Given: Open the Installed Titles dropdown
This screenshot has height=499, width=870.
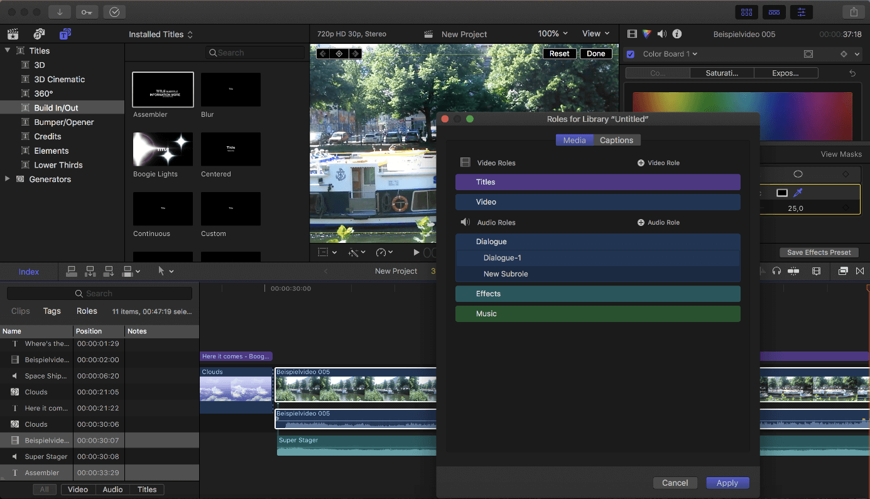Looking at the screenshot, I should click(x=160, y=34).
